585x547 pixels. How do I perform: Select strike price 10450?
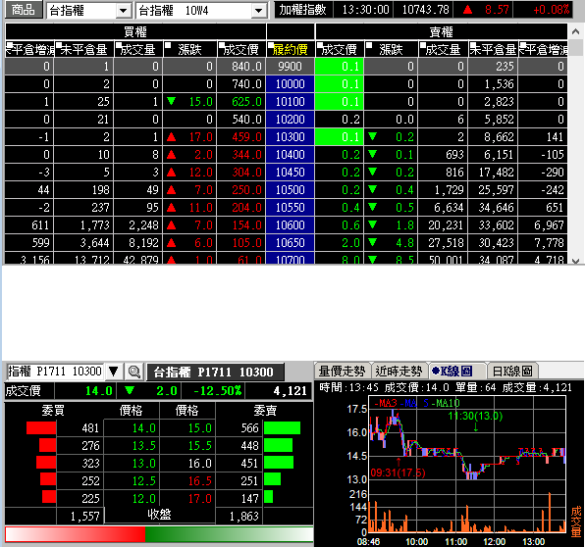coord(291,173)
